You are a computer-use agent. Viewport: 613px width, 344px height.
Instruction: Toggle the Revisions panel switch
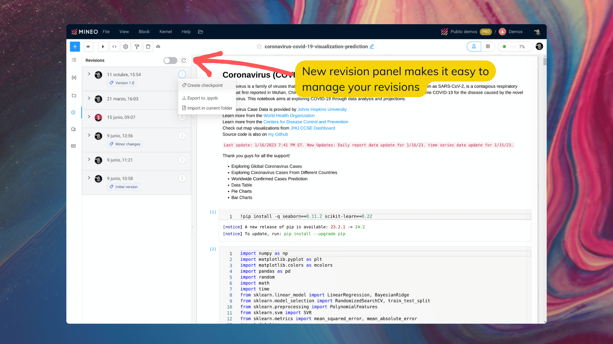170,61
